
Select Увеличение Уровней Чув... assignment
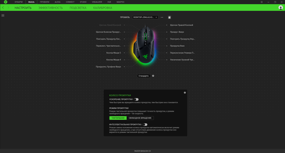[182, 60]
